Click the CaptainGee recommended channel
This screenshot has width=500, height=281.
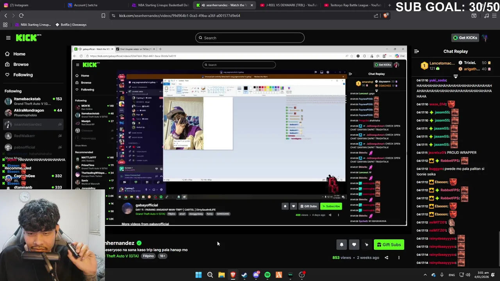coord(33,178)
